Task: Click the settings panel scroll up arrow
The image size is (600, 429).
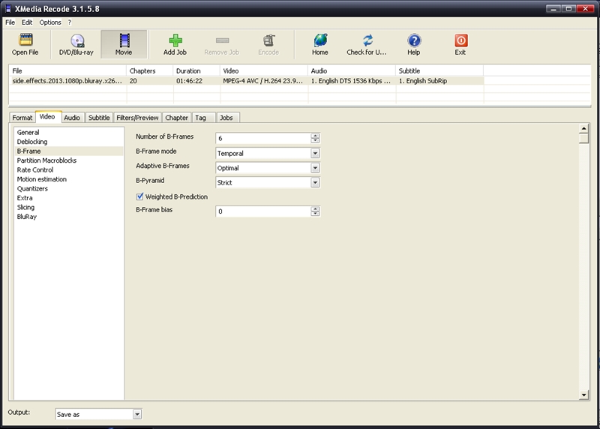Action: (x=583, y=128)
